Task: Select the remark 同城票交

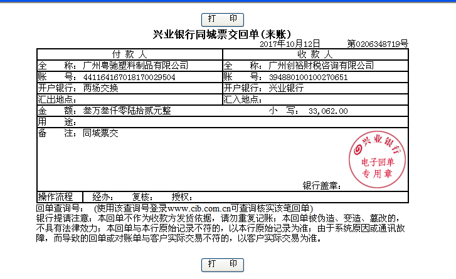Action: pyautogui.click(x=100, y=133)
